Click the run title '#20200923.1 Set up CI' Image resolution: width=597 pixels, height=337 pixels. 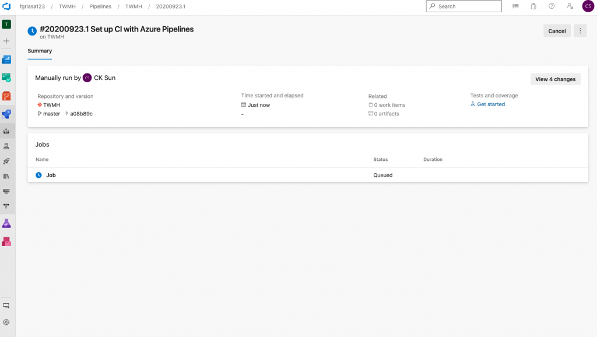(117, 29)
